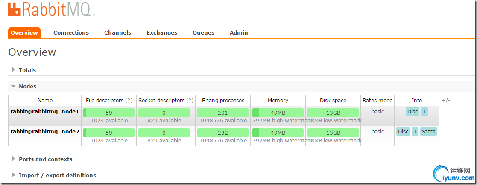Open node rabbit@rabbitmq_node1 details
Viewport: 477px width, 185px height.
(45, 112)
